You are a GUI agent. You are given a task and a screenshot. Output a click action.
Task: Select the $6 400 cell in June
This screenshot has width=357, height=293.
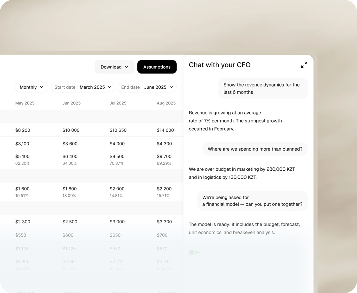[x=70, y=156]
